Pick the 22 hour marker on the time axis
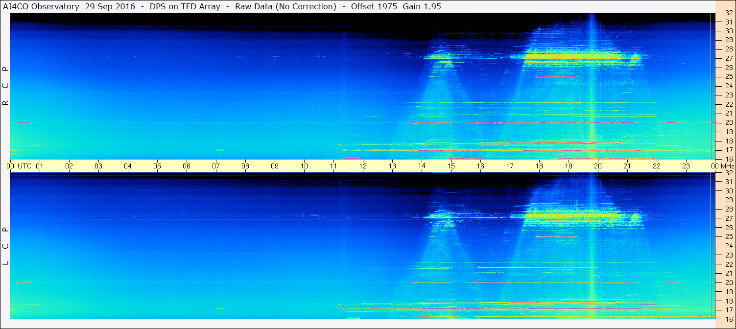 [657, 166]
